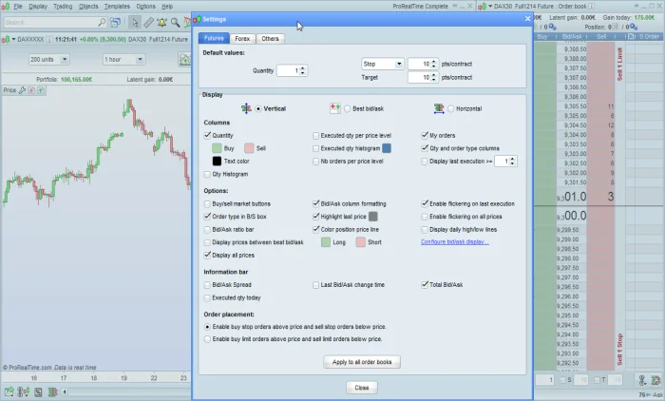This screenshot has width=665, height=401.
Task: Open the Stop order type dropdown
Action: [x=384, y=65]
